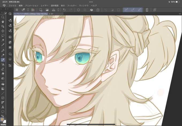This screenshot has width=182, height=126.
Task: Undo the last action
Action: 64,10
